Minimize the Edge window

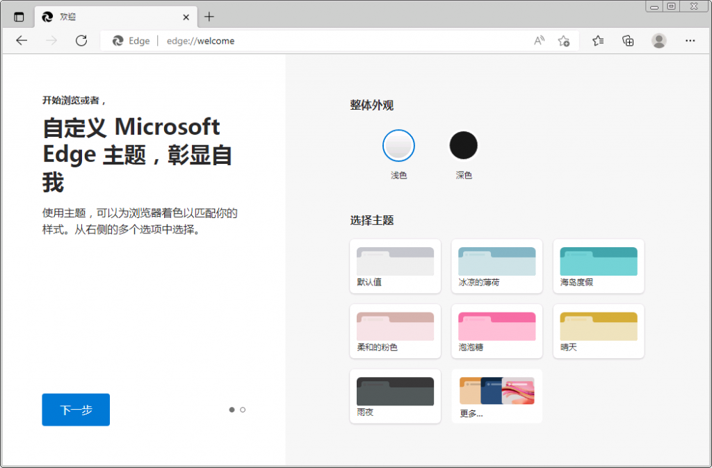point(654,6)
